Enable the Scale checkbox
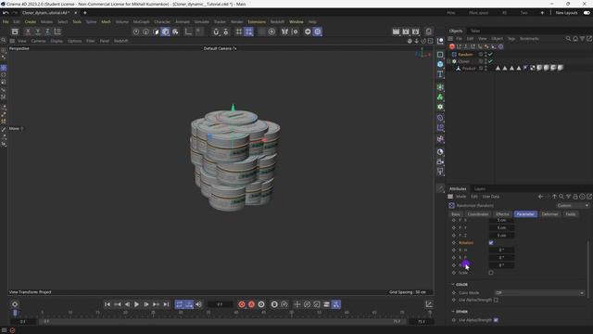The height and width of the screenshot is (334, 593). (x=491, y=273)
